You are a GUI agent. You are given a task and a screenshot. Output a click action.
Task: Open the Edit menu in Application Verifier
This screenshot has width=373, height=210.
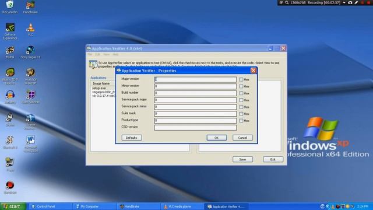tap(97, 54)
